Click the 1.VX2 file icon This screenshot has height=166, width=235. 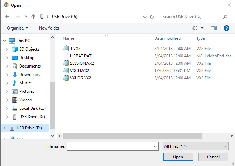[x=66, y=48]
